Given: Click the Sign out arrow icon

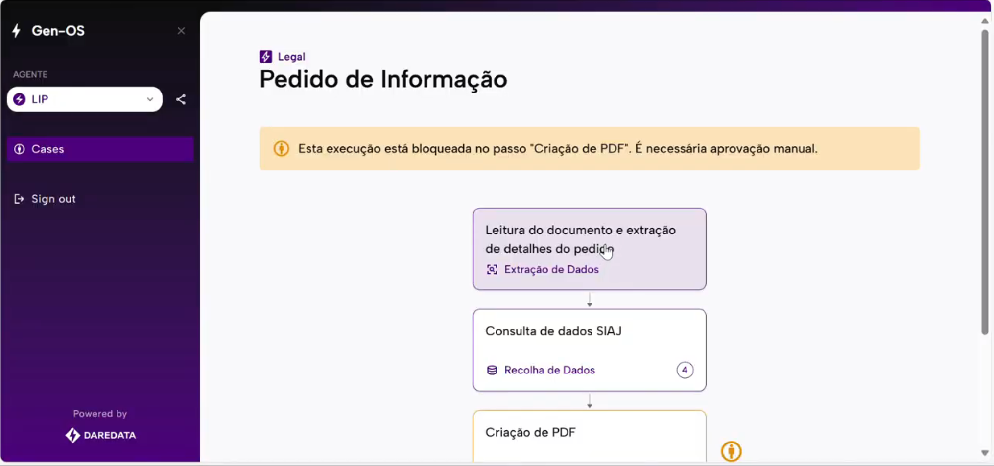Looking at the screenshot, I should [19, 199].
